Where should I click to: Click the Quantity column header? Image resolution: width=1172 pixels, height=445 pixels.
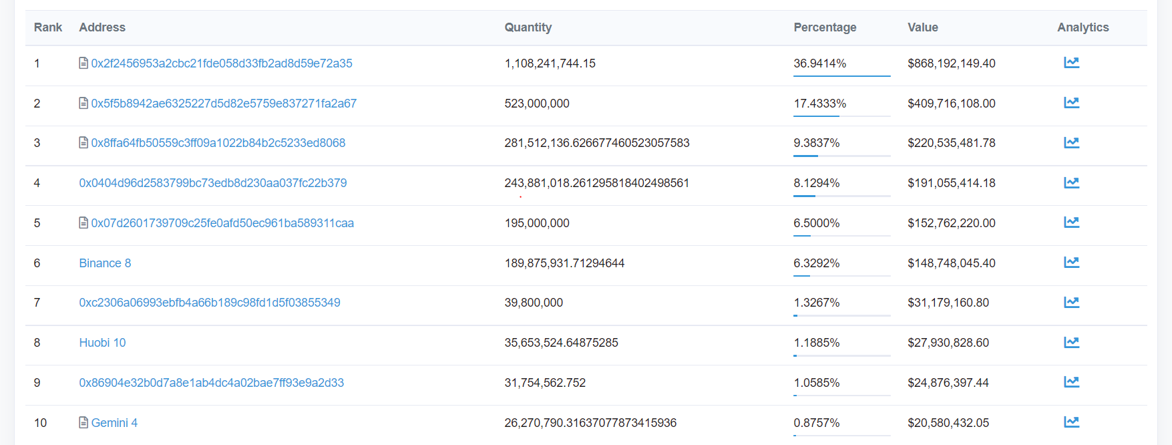tap(528, 27)
